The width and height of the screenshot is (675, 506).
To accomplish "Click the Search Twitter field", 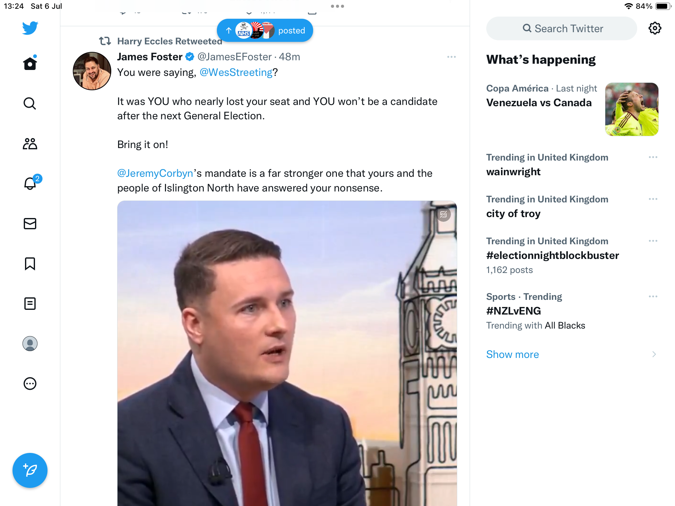I will [x=562, y=28].
